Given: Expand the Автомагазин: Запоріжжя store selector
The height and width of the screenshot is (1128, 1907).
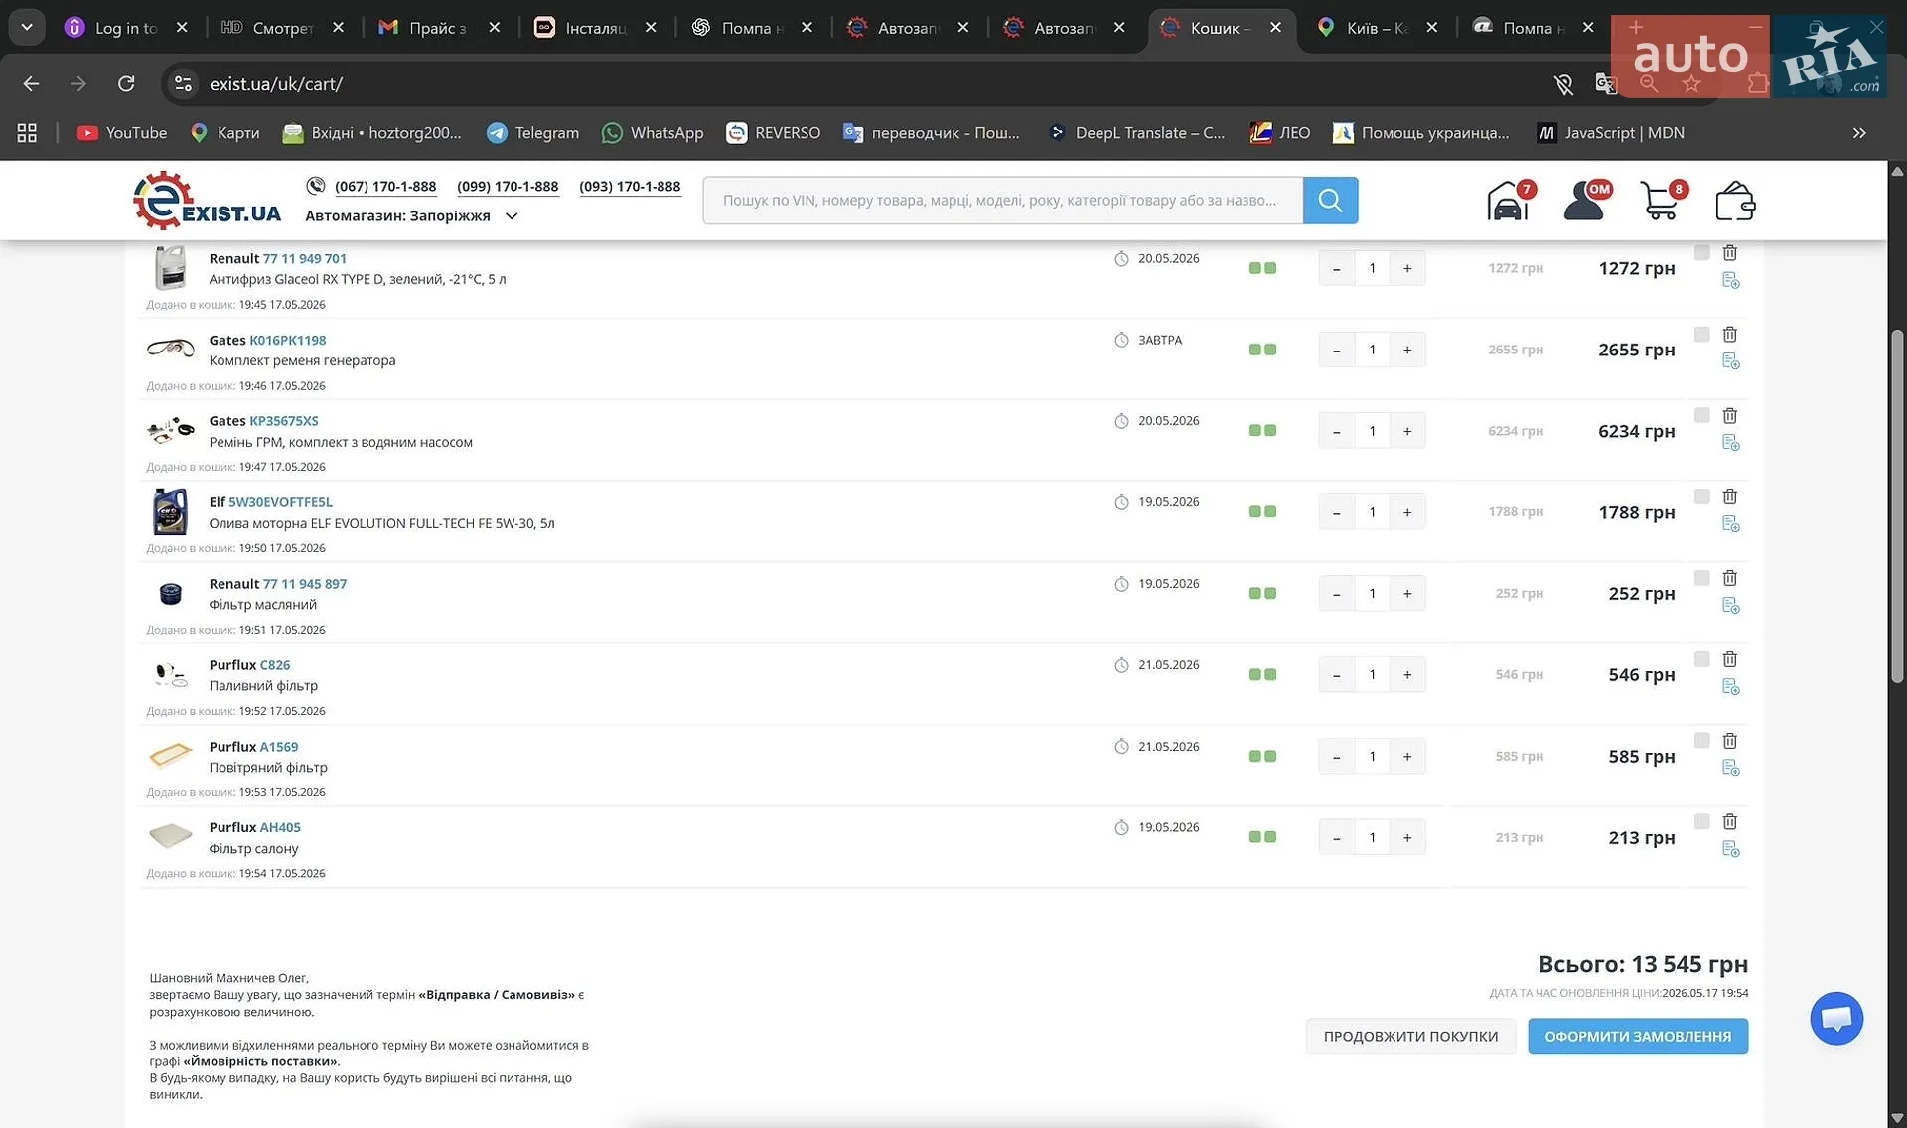Looking at the screenshot, I should coord(411,216).
